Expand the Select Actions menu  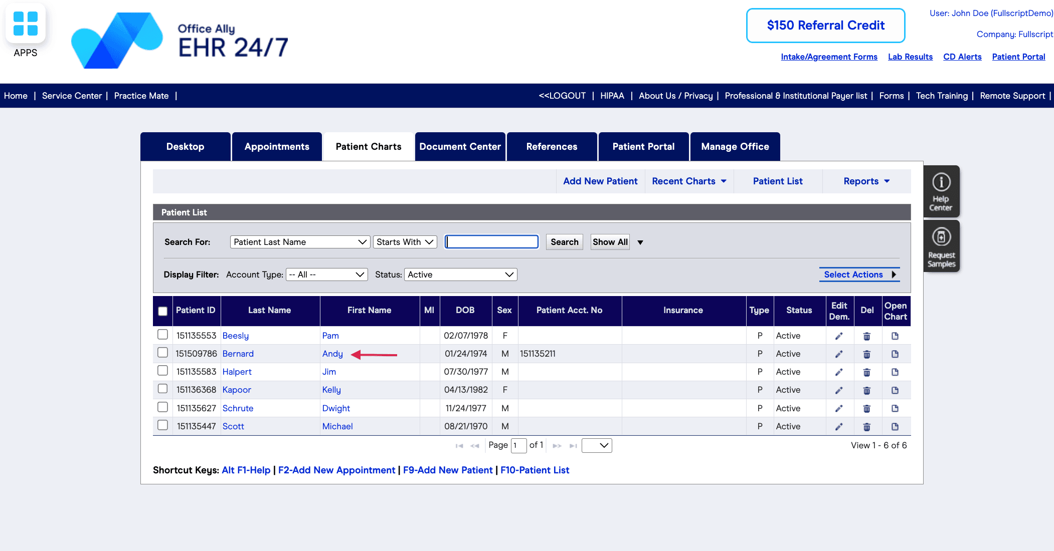pyautogui.click(x=859, y=274)
